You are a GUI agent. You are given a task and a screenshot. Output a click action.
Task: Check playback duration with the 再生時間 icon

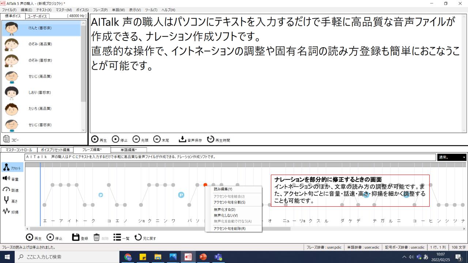click(x=211, y=139)
